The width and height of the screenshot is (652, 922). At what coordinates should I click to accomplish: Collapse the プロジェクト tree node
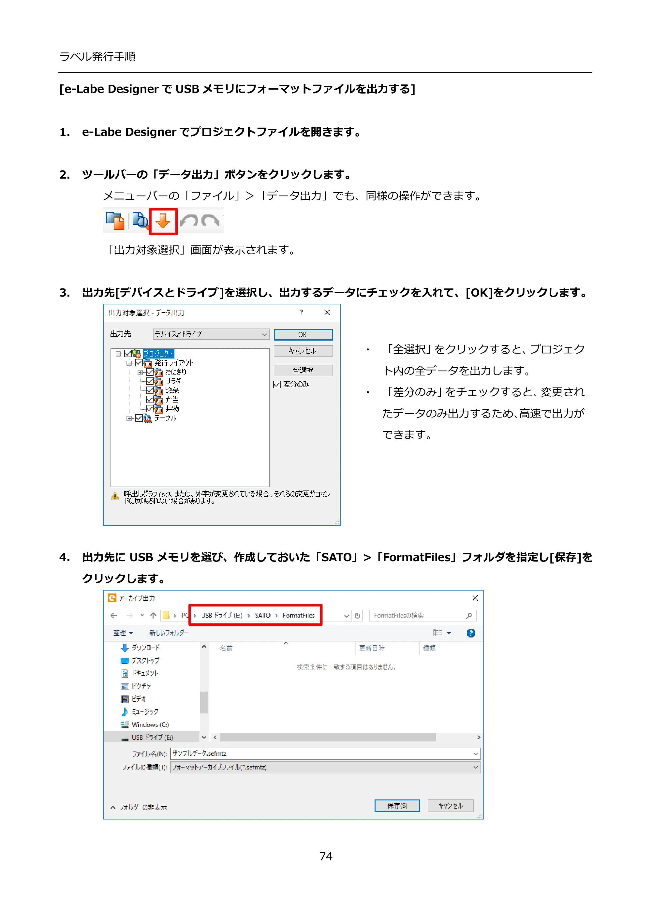click(x=118, y=354)
